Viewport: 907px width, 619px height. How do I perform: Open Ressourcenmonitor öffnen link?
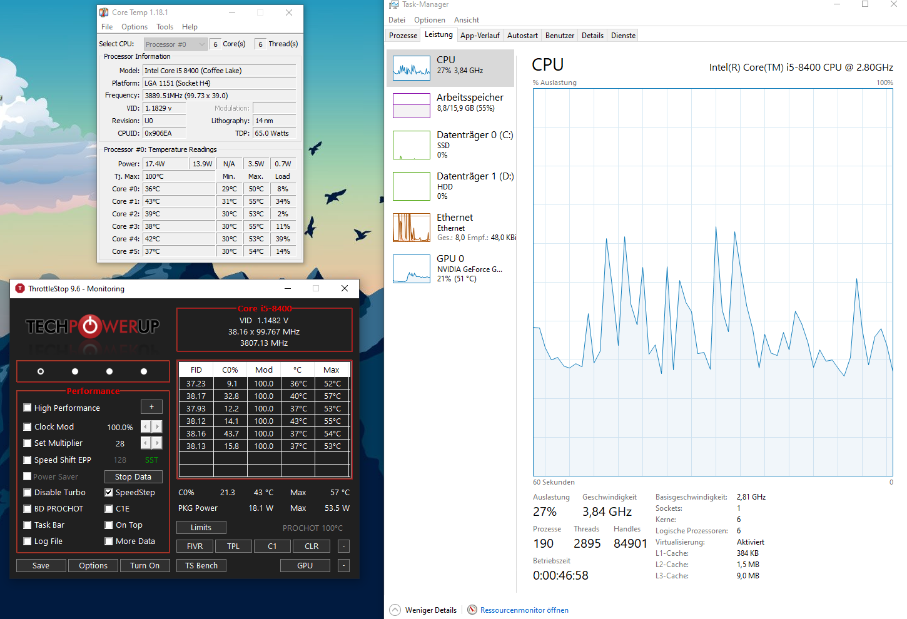click(524, 610)
